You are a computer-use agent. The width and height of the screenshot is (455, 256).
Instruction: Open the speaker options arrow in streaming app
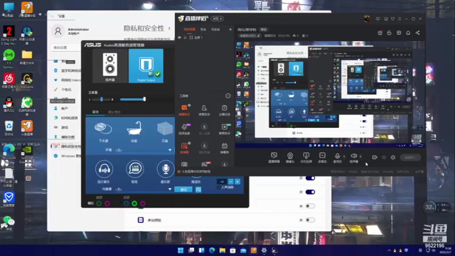pyautogui.click(x=361, y=156)
